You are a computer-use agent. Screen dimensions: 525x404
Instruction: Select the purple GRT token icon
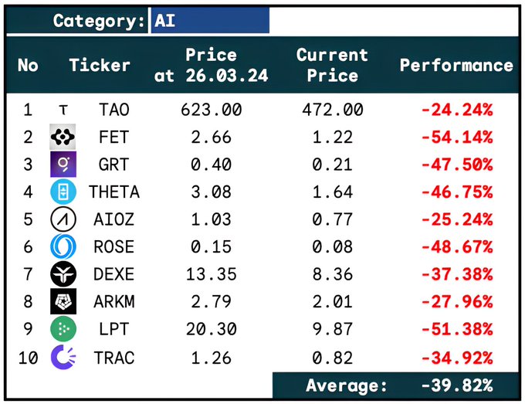[63, 165]
